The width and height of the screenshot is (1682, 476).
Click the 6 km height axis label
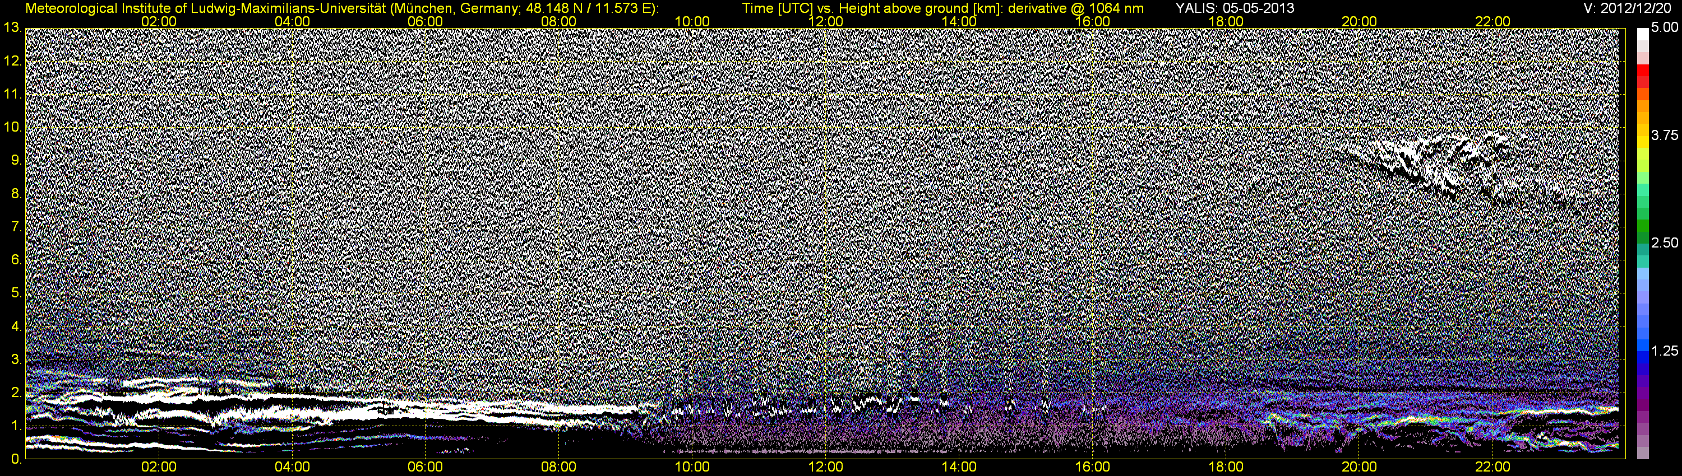[16, 259]
